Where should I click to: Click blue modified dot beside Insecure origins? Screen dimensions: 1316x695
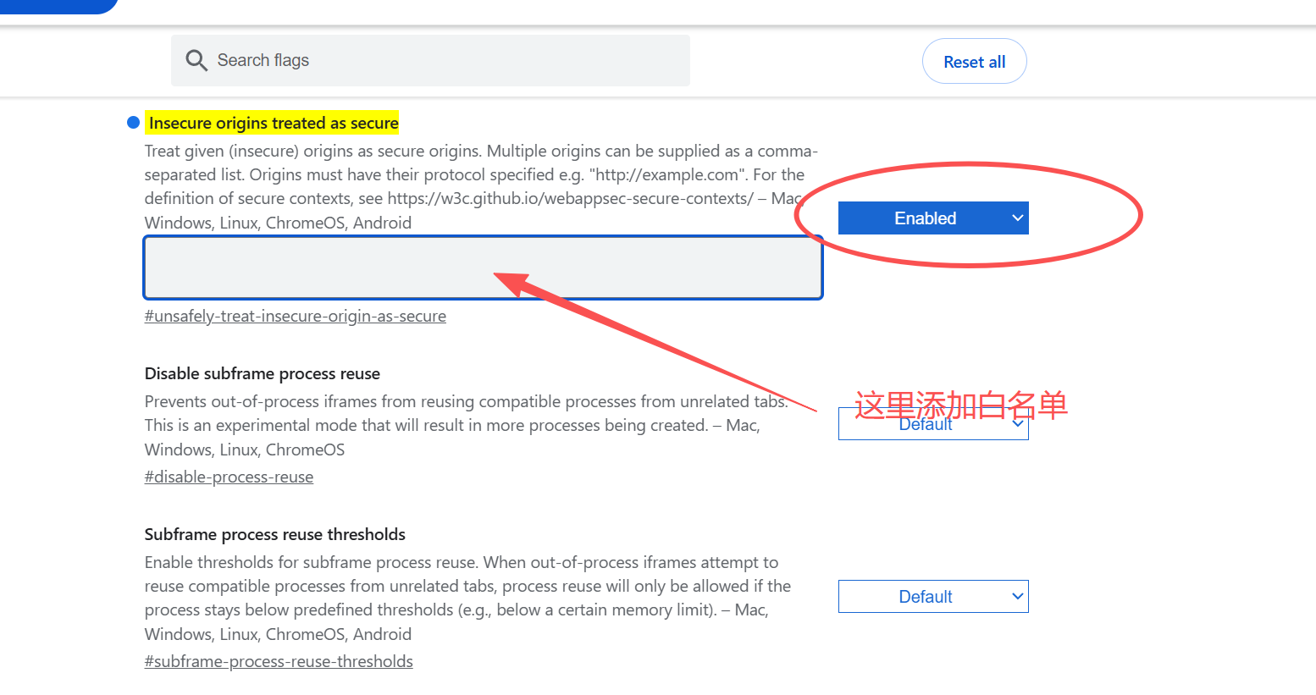point(133,123)
